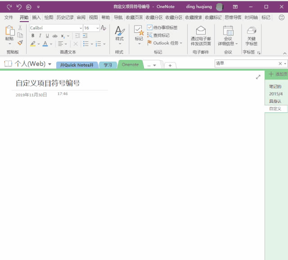Click 添加页 add page button

point(278,74)
